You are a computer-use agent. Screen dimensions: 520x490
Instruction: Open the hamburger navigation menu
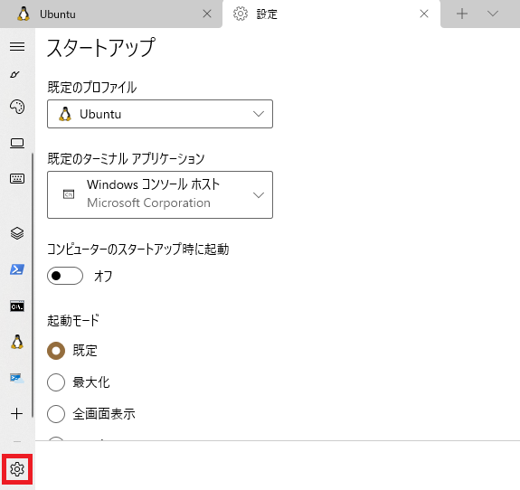pos(17,46)
